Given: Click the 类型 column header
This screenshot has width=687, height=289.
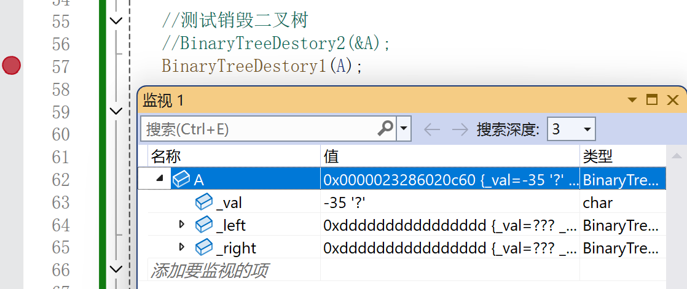Looking at the screenshot, I should [x=622, y=156].
